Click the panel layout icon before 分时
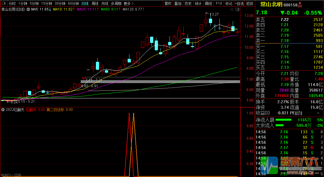 pos(3,3)
